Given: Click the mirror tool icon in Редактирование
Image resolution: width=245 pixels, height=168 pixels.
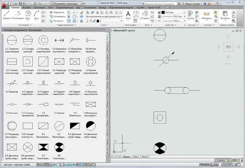Looking at the screenshot, I should 69,17.
